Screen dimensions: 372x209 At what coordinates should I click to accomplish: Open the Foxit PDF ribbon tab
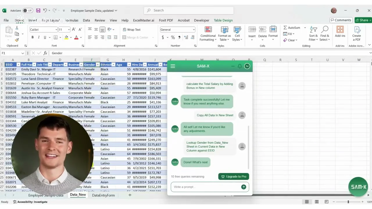coord(166,20)
